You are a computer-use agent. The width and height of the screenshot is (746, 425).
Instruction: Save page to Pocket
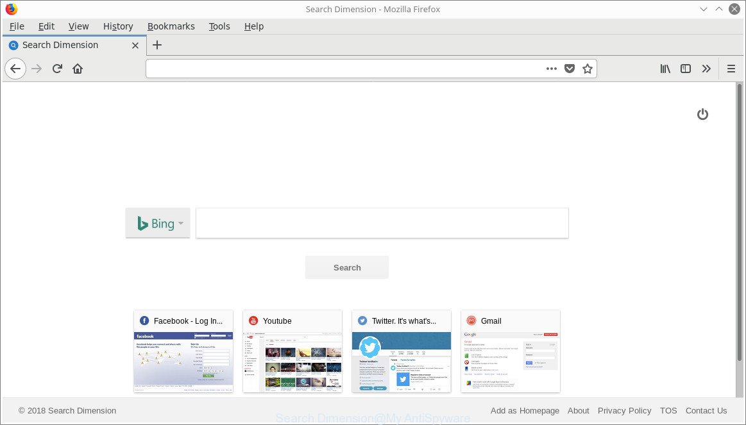[570, 69]
